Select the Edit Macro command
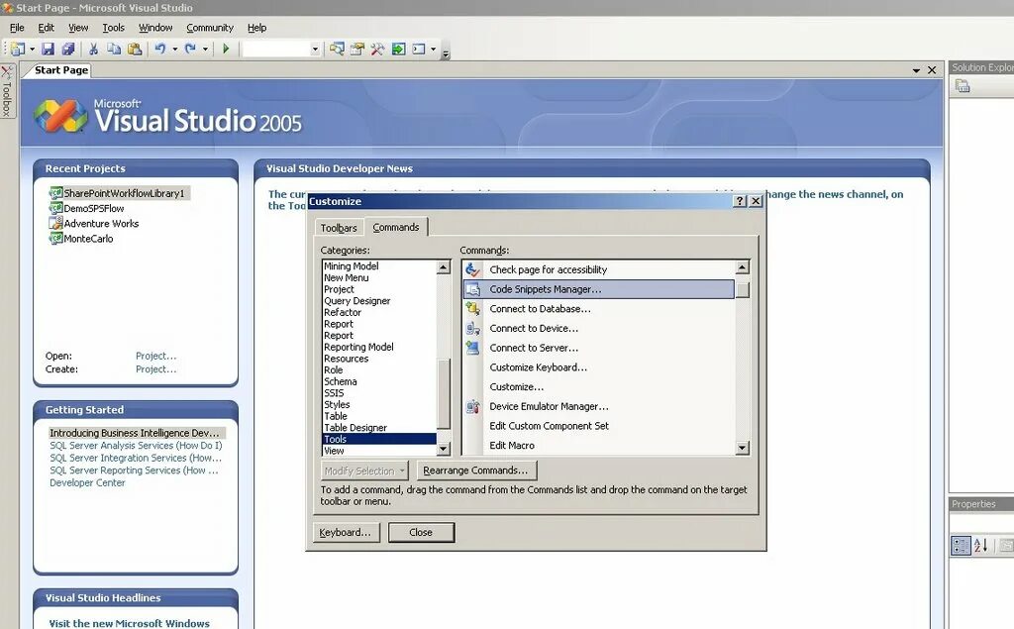1014x629 pixels. coord(599,445)
